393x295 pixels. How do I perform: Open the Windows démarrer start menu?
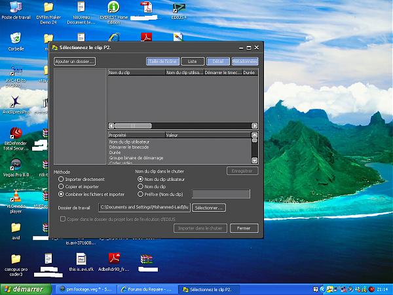pos(25,289)
